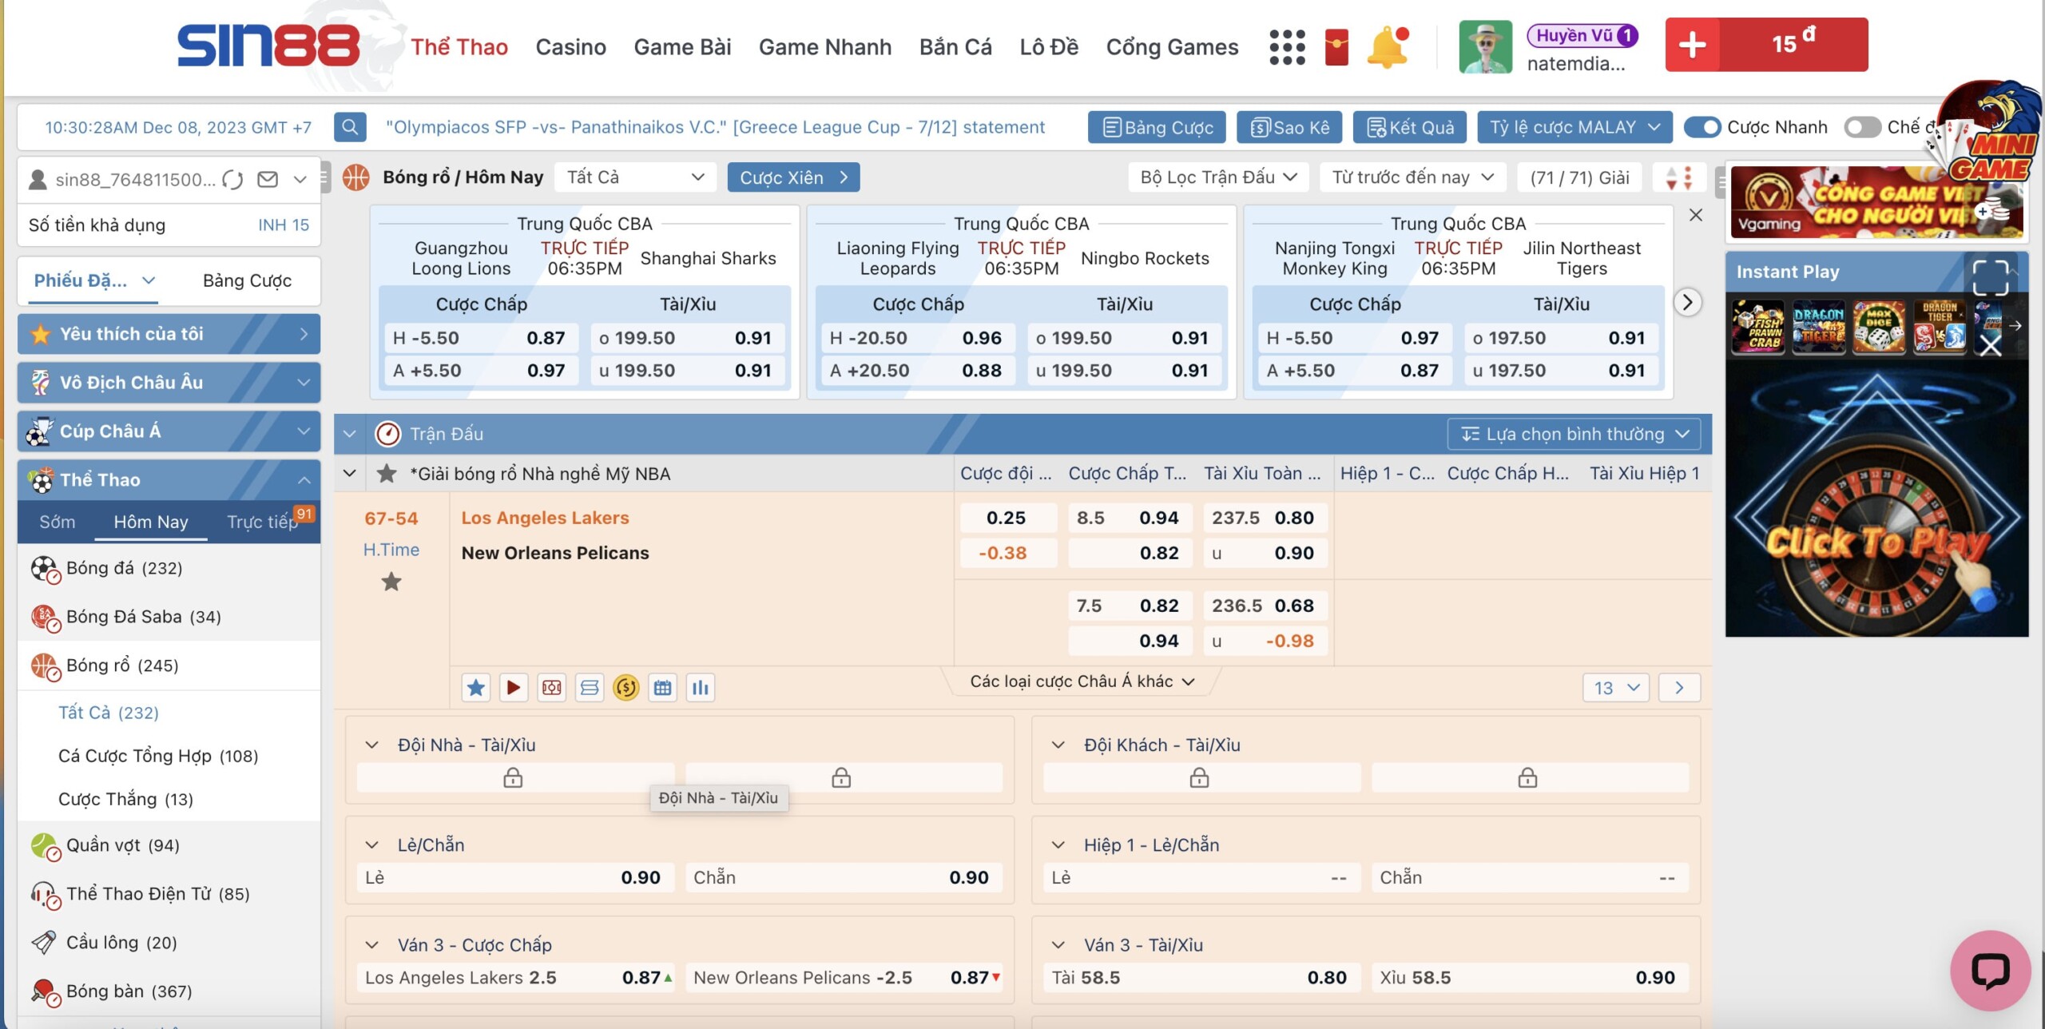
Task: Open the notification bell
Action: (1388, 47)
